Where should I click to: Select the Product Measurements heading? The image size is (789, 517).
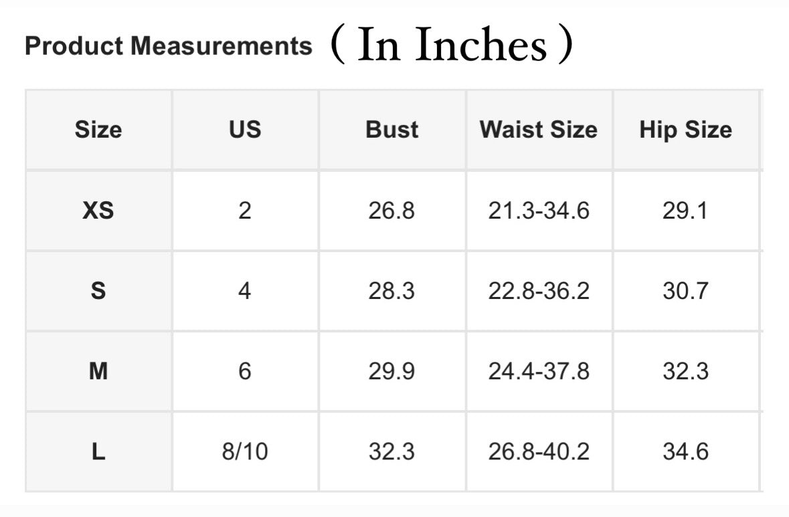point(169,45)
